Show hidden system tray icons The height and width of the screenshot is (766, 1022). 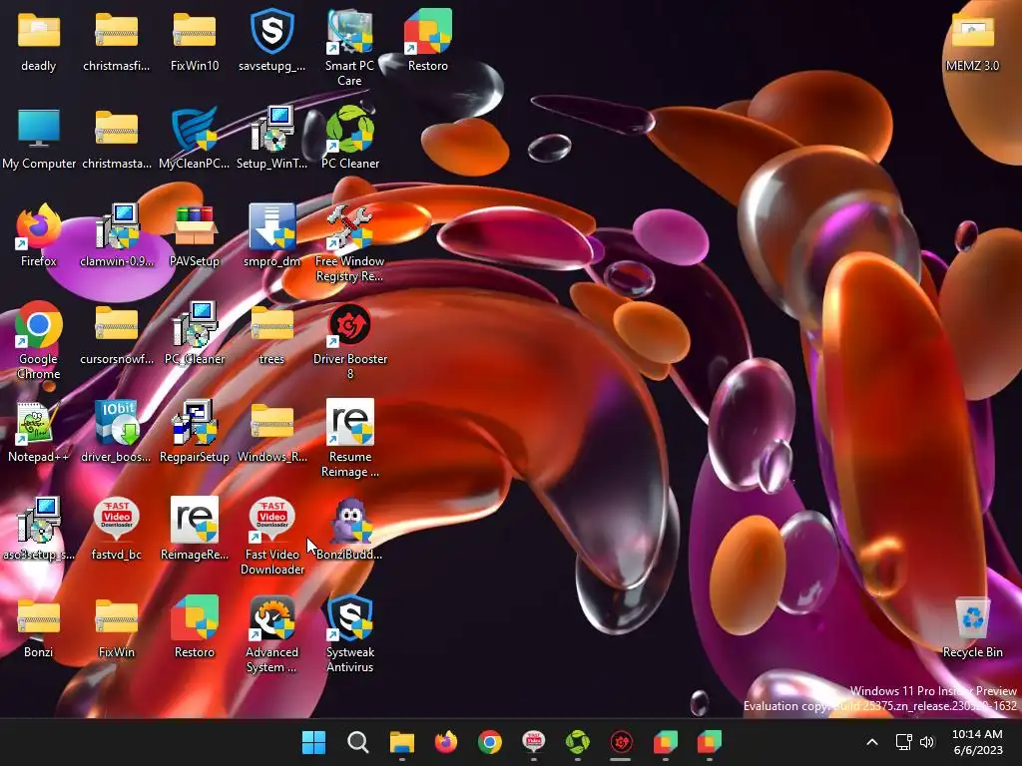pyautogui.click(x=872, y=741)
